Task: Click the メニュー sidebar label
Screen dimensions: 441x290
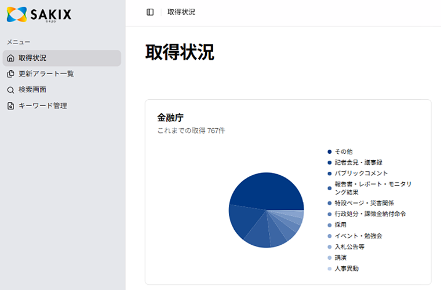Action: [19, 42]
